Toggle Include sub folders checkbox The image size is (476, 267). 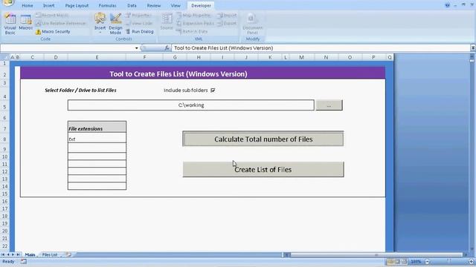213,90
